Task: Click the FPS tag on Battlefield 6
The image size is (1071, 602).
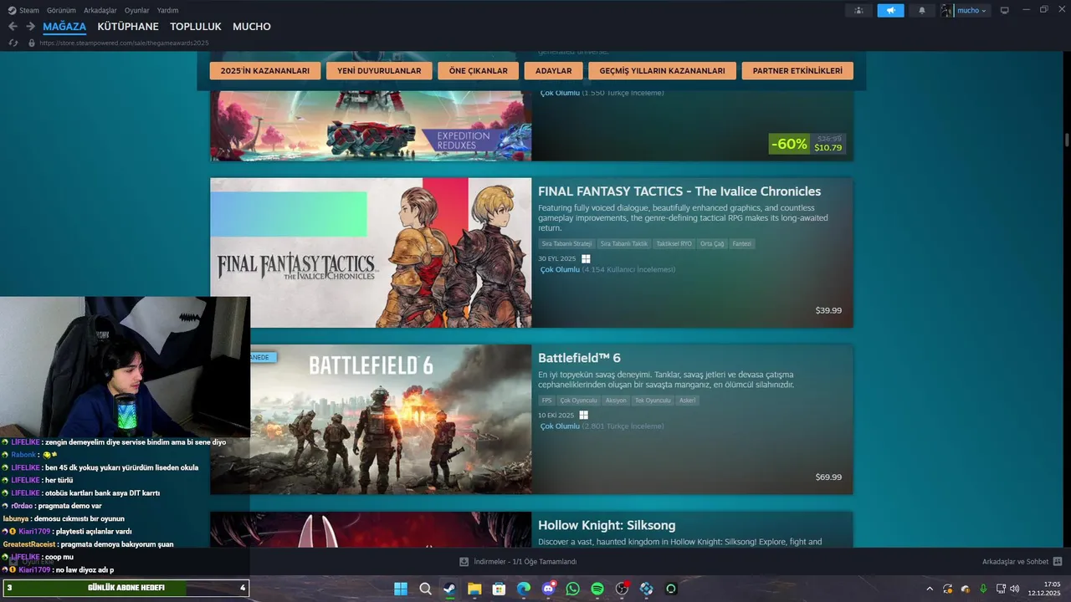Action: coord(547,400)
